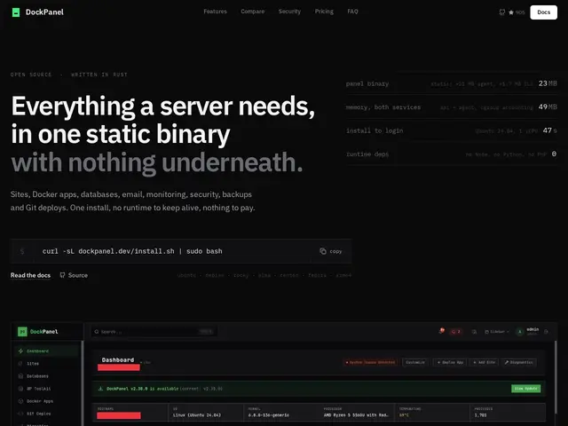Click the 'admin' username in preview

click(x=532, y=329)
